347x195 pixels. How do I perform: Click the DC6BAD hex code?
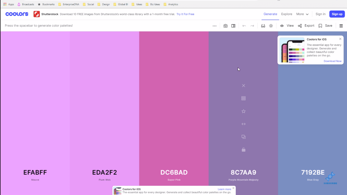[x=174, y=172]
